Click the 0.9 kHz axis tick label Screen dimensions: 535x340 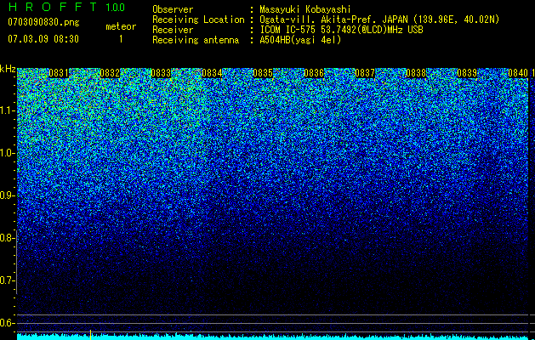click(7, 195)
